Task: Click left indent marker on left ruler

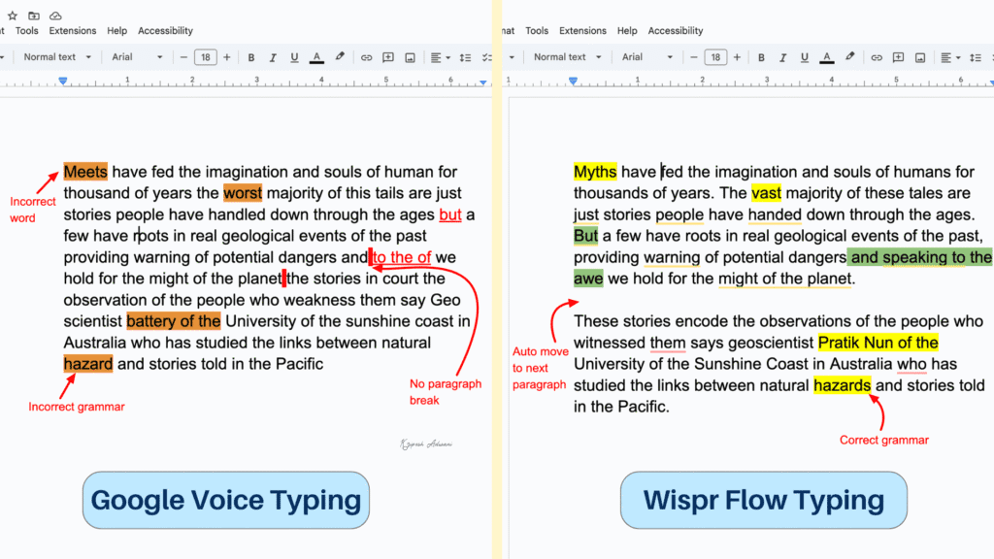Action: 63,82
